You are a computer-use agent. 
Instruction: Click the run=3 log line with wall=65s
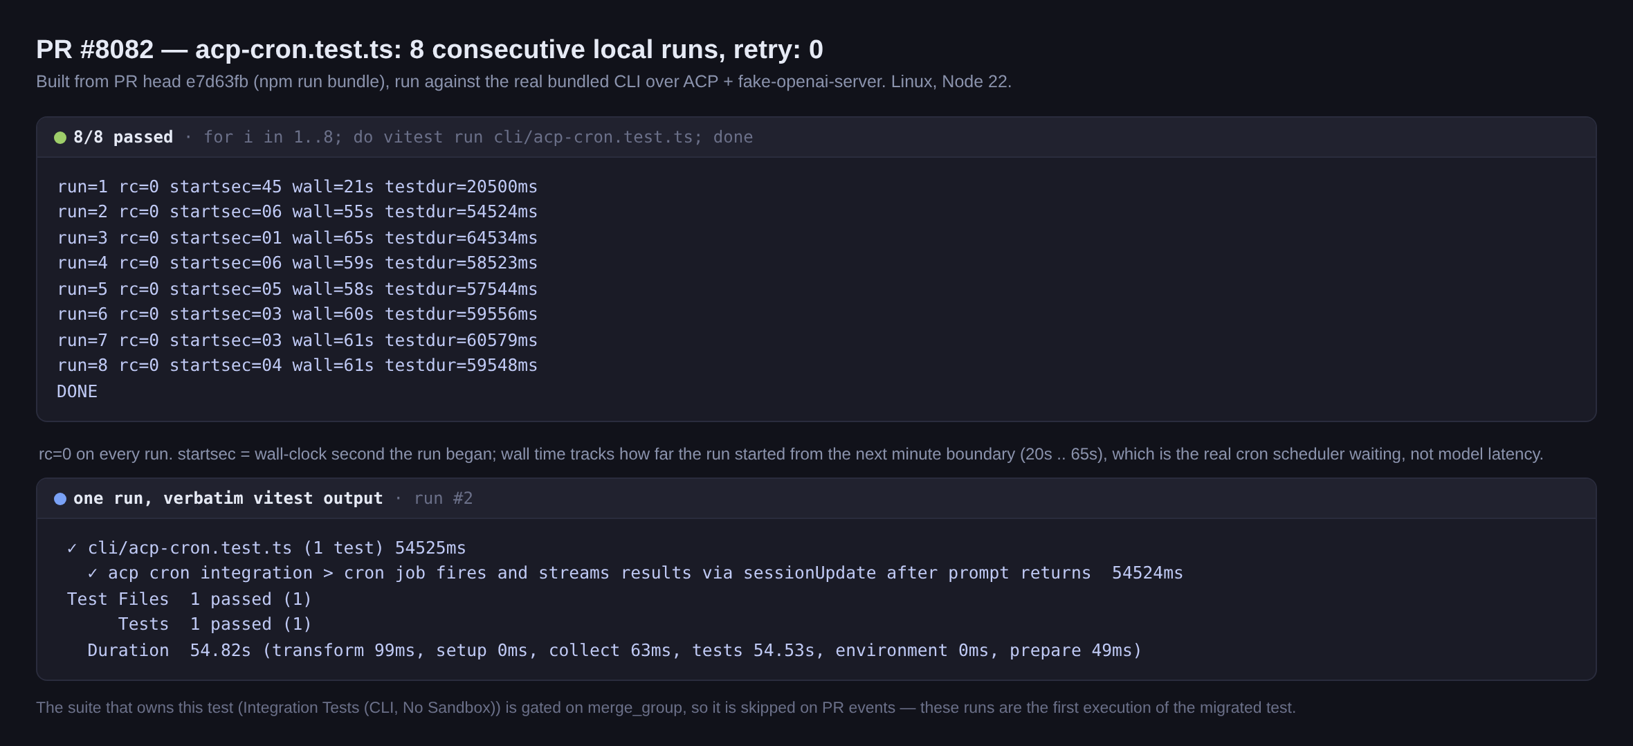(x=298, y=238)
